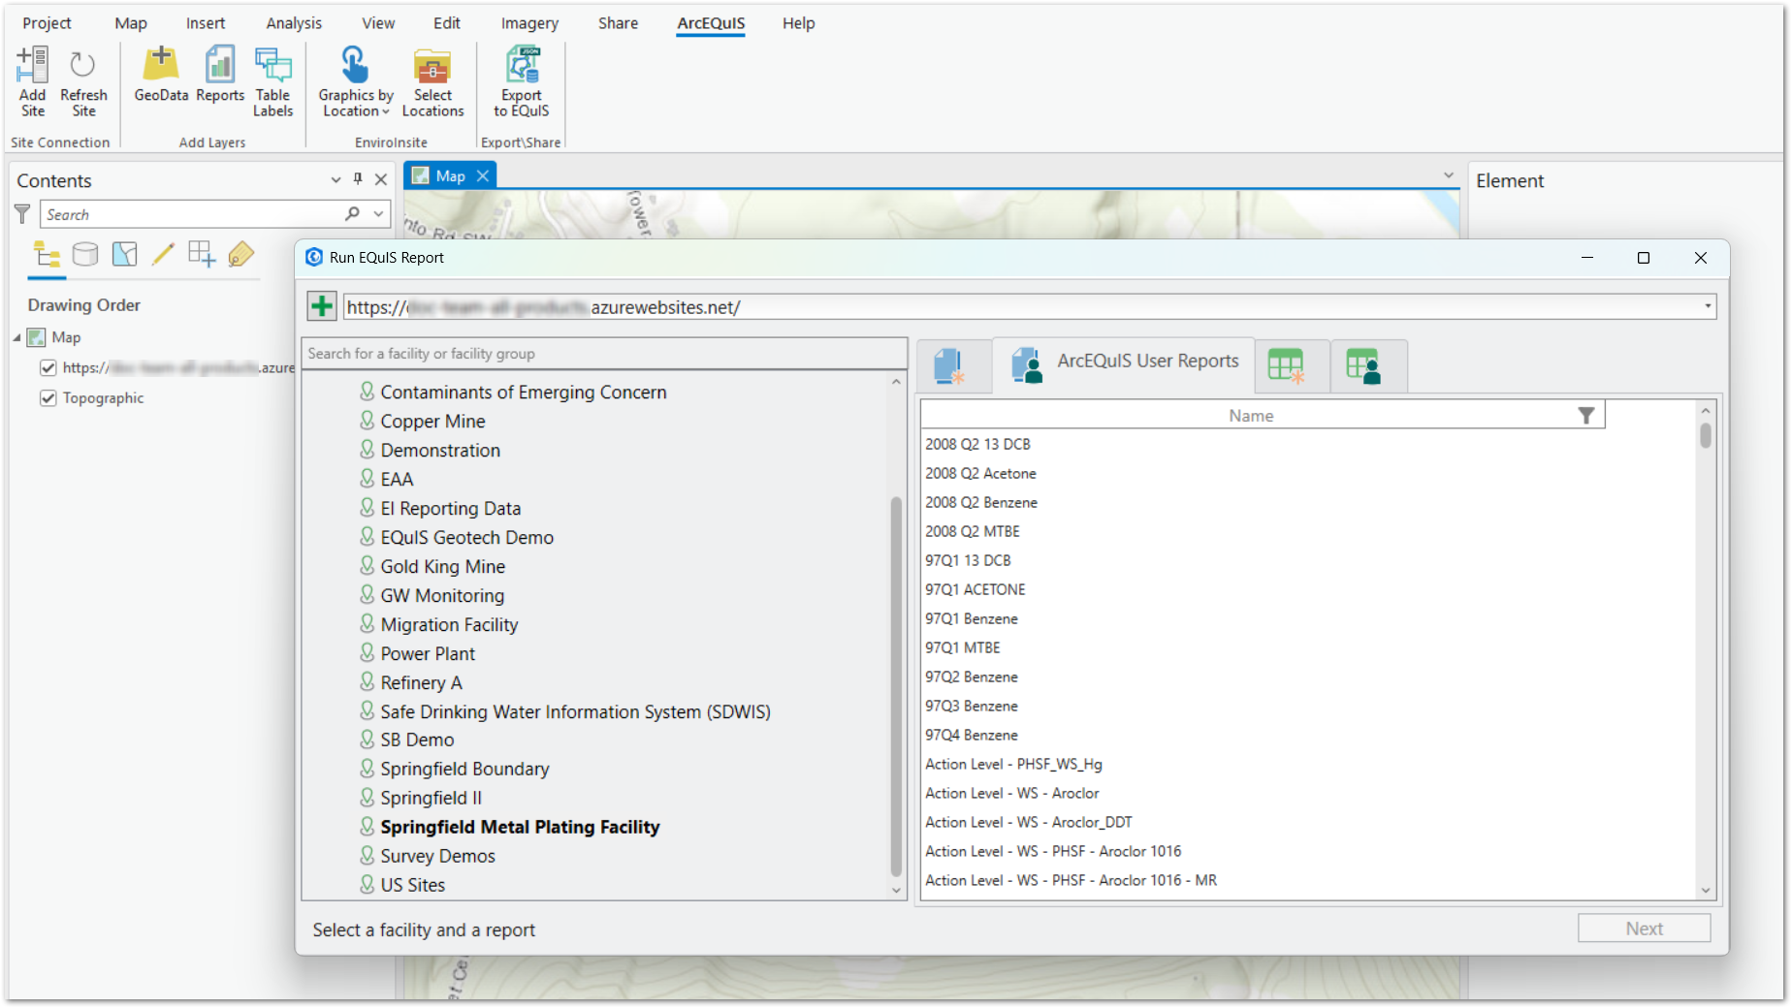
Task: Toggle the https azure layer checkbox
Action: (x=48, y=367)
